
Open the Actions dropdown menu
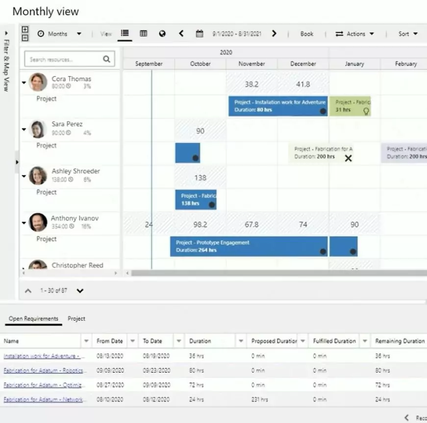(x=354, y=34)
